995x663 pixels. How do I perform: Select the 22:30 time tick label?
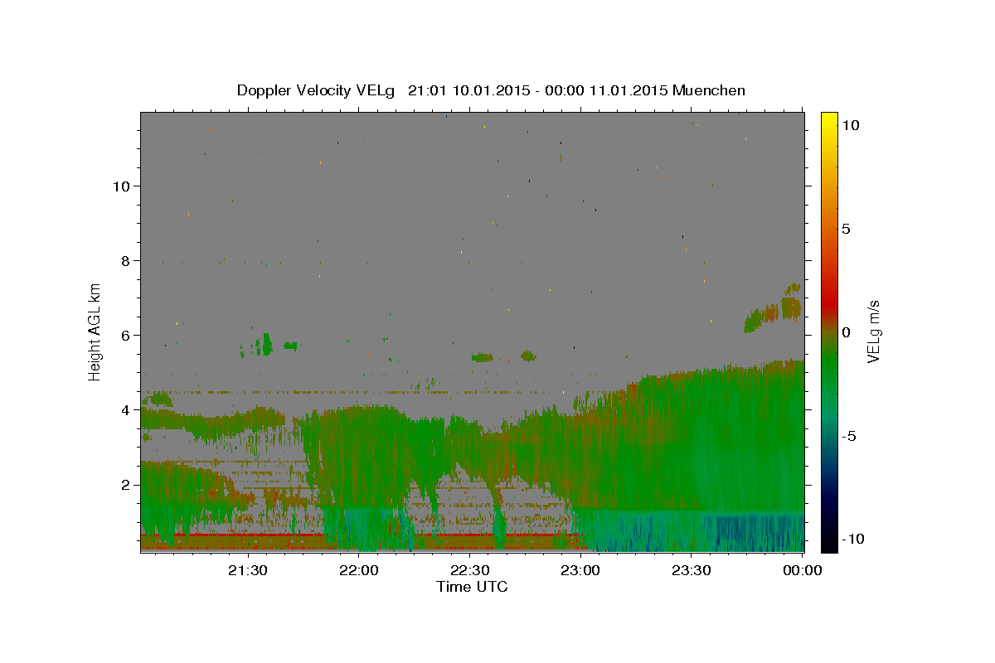(469, 570)
